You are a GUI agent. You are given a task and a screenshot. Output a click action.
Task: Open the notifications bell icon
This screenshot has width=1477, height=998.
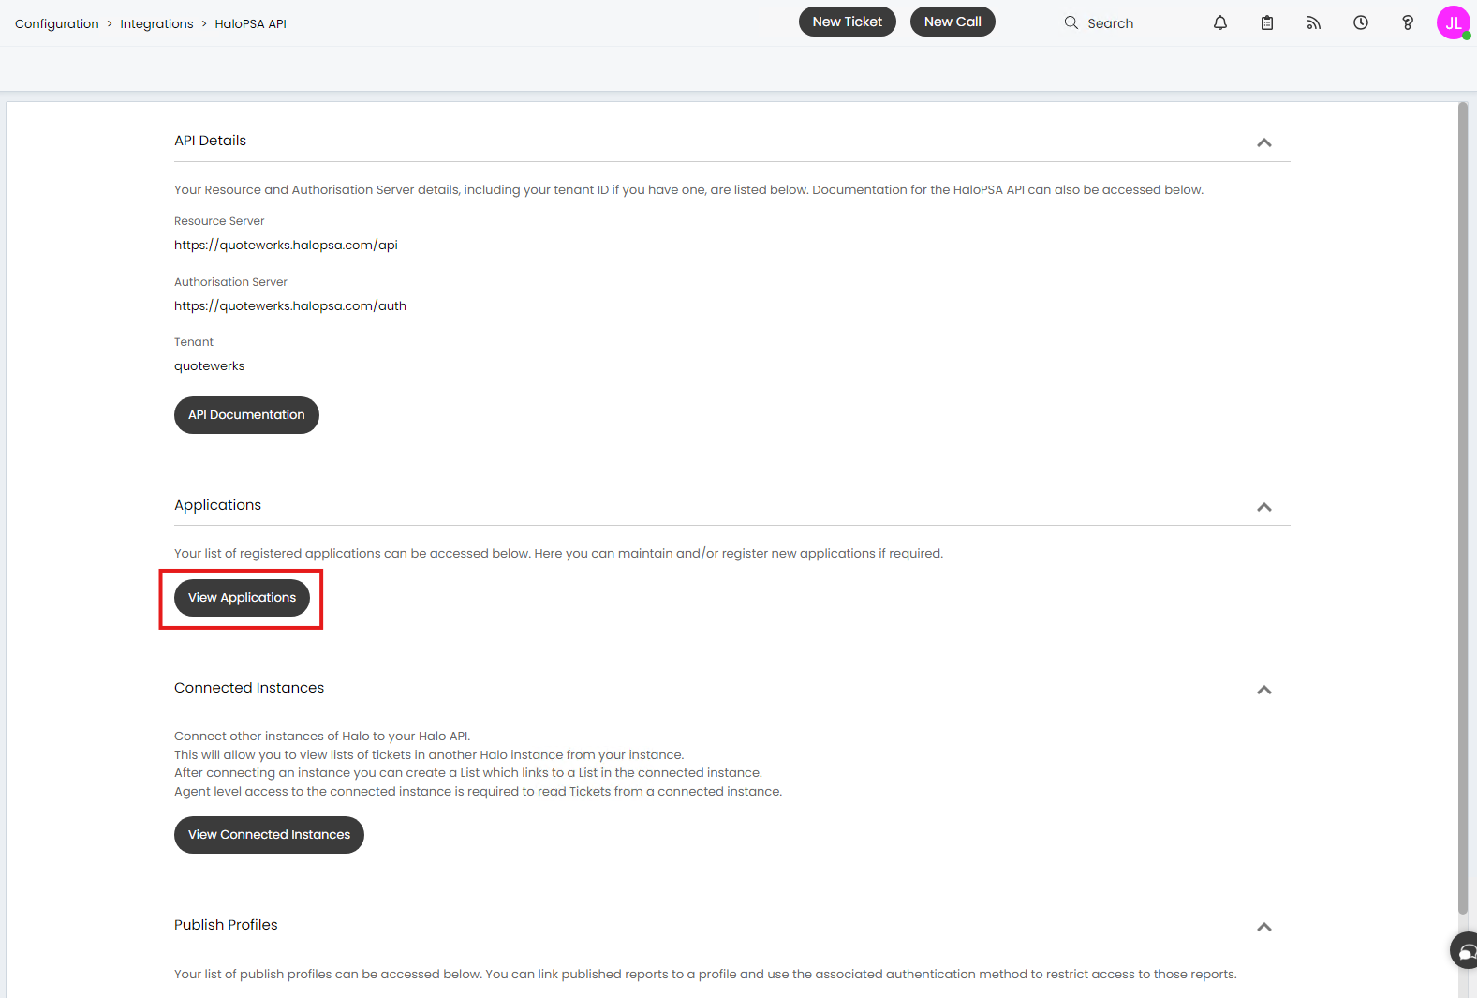coord(1219,22)
